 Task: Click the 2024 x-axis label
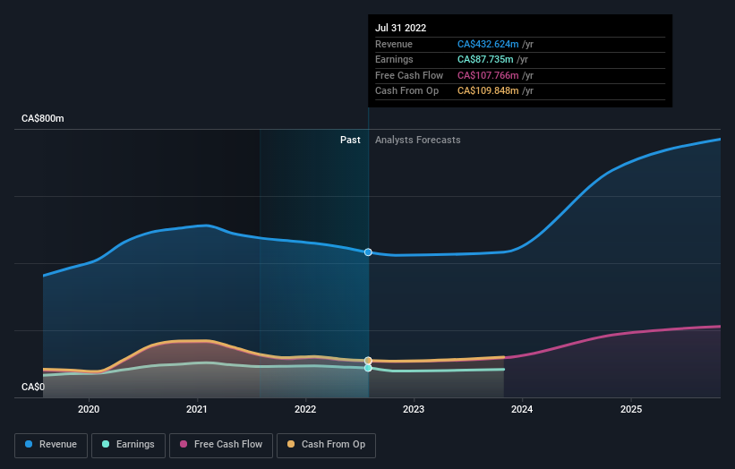[x=522, y=409]
